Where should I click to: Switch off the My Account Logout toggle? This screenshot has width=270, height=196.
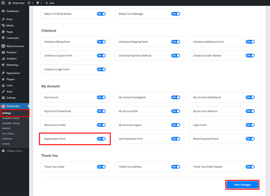(176, 125)
